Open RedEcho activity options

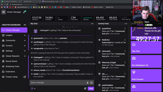coord(125,40)
